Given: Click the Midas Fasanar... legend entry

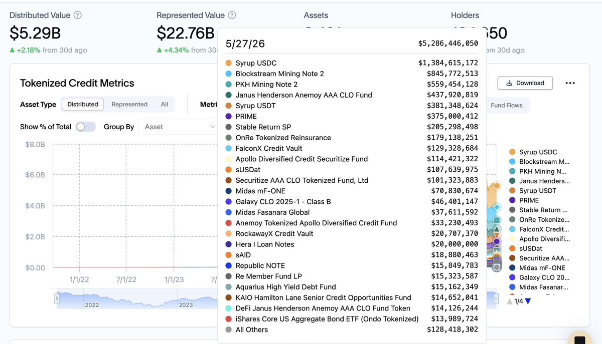Looking at the screenshot, I should [x=539, y=287].
